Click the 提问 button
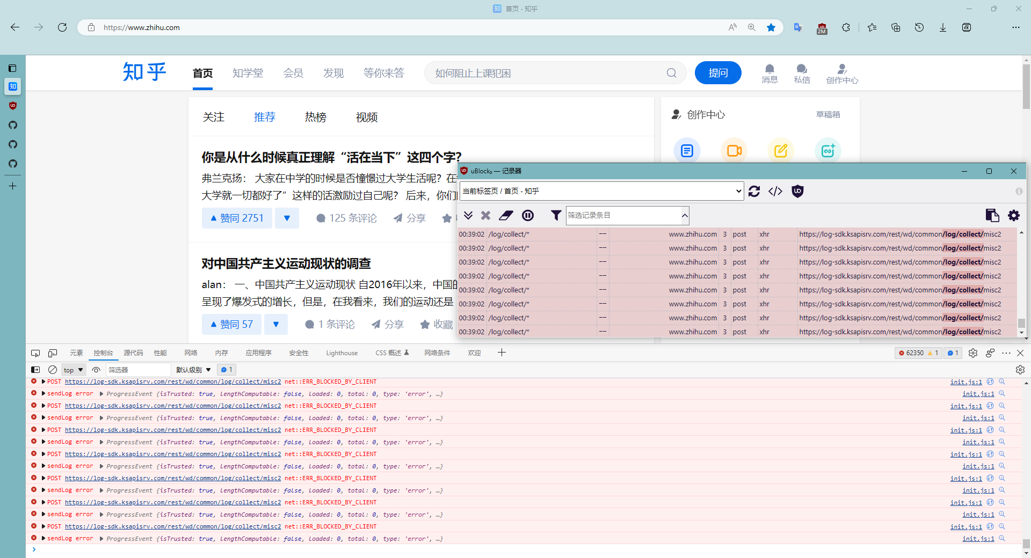The height and width of the screenshot is (558, 1031). pos(718,72)
